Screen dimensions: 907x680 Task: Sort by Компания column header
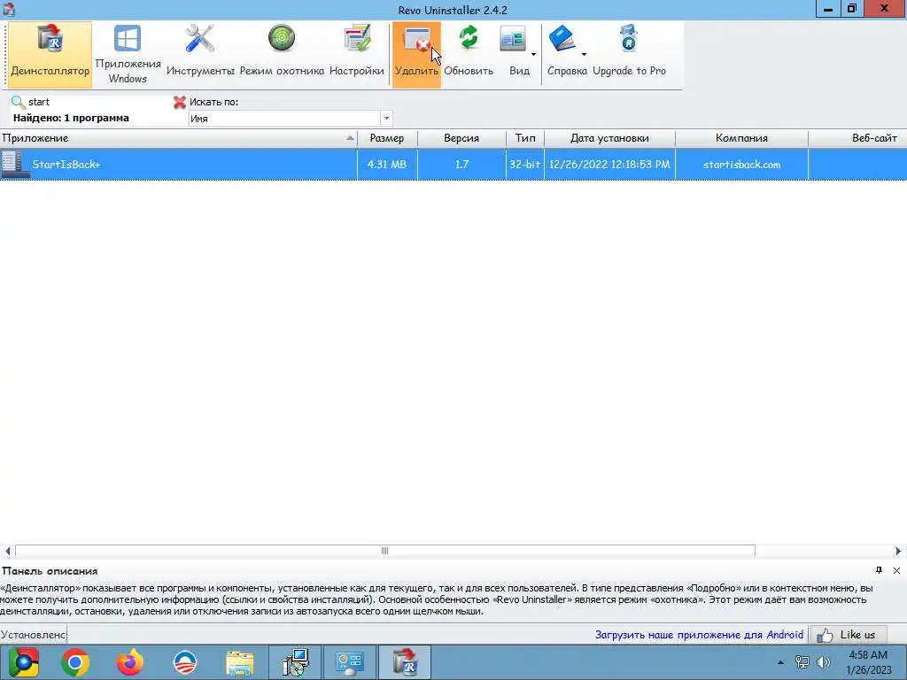(741, 138)
